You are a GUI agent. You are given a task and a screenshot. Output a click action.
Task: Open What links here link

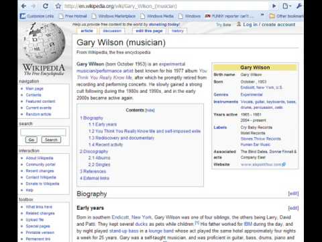click(x=39, y=207)
